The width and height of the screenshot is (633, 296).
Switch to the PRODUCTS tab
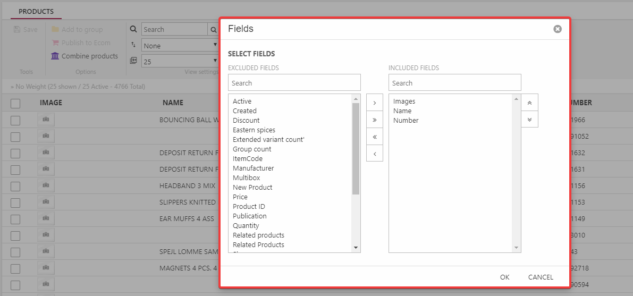coord(36,11)
